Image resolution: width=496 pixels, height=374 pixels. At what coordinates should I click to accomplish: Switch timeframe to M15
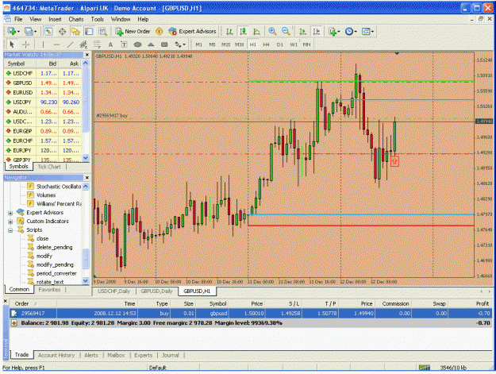click(x=226, y=44)
